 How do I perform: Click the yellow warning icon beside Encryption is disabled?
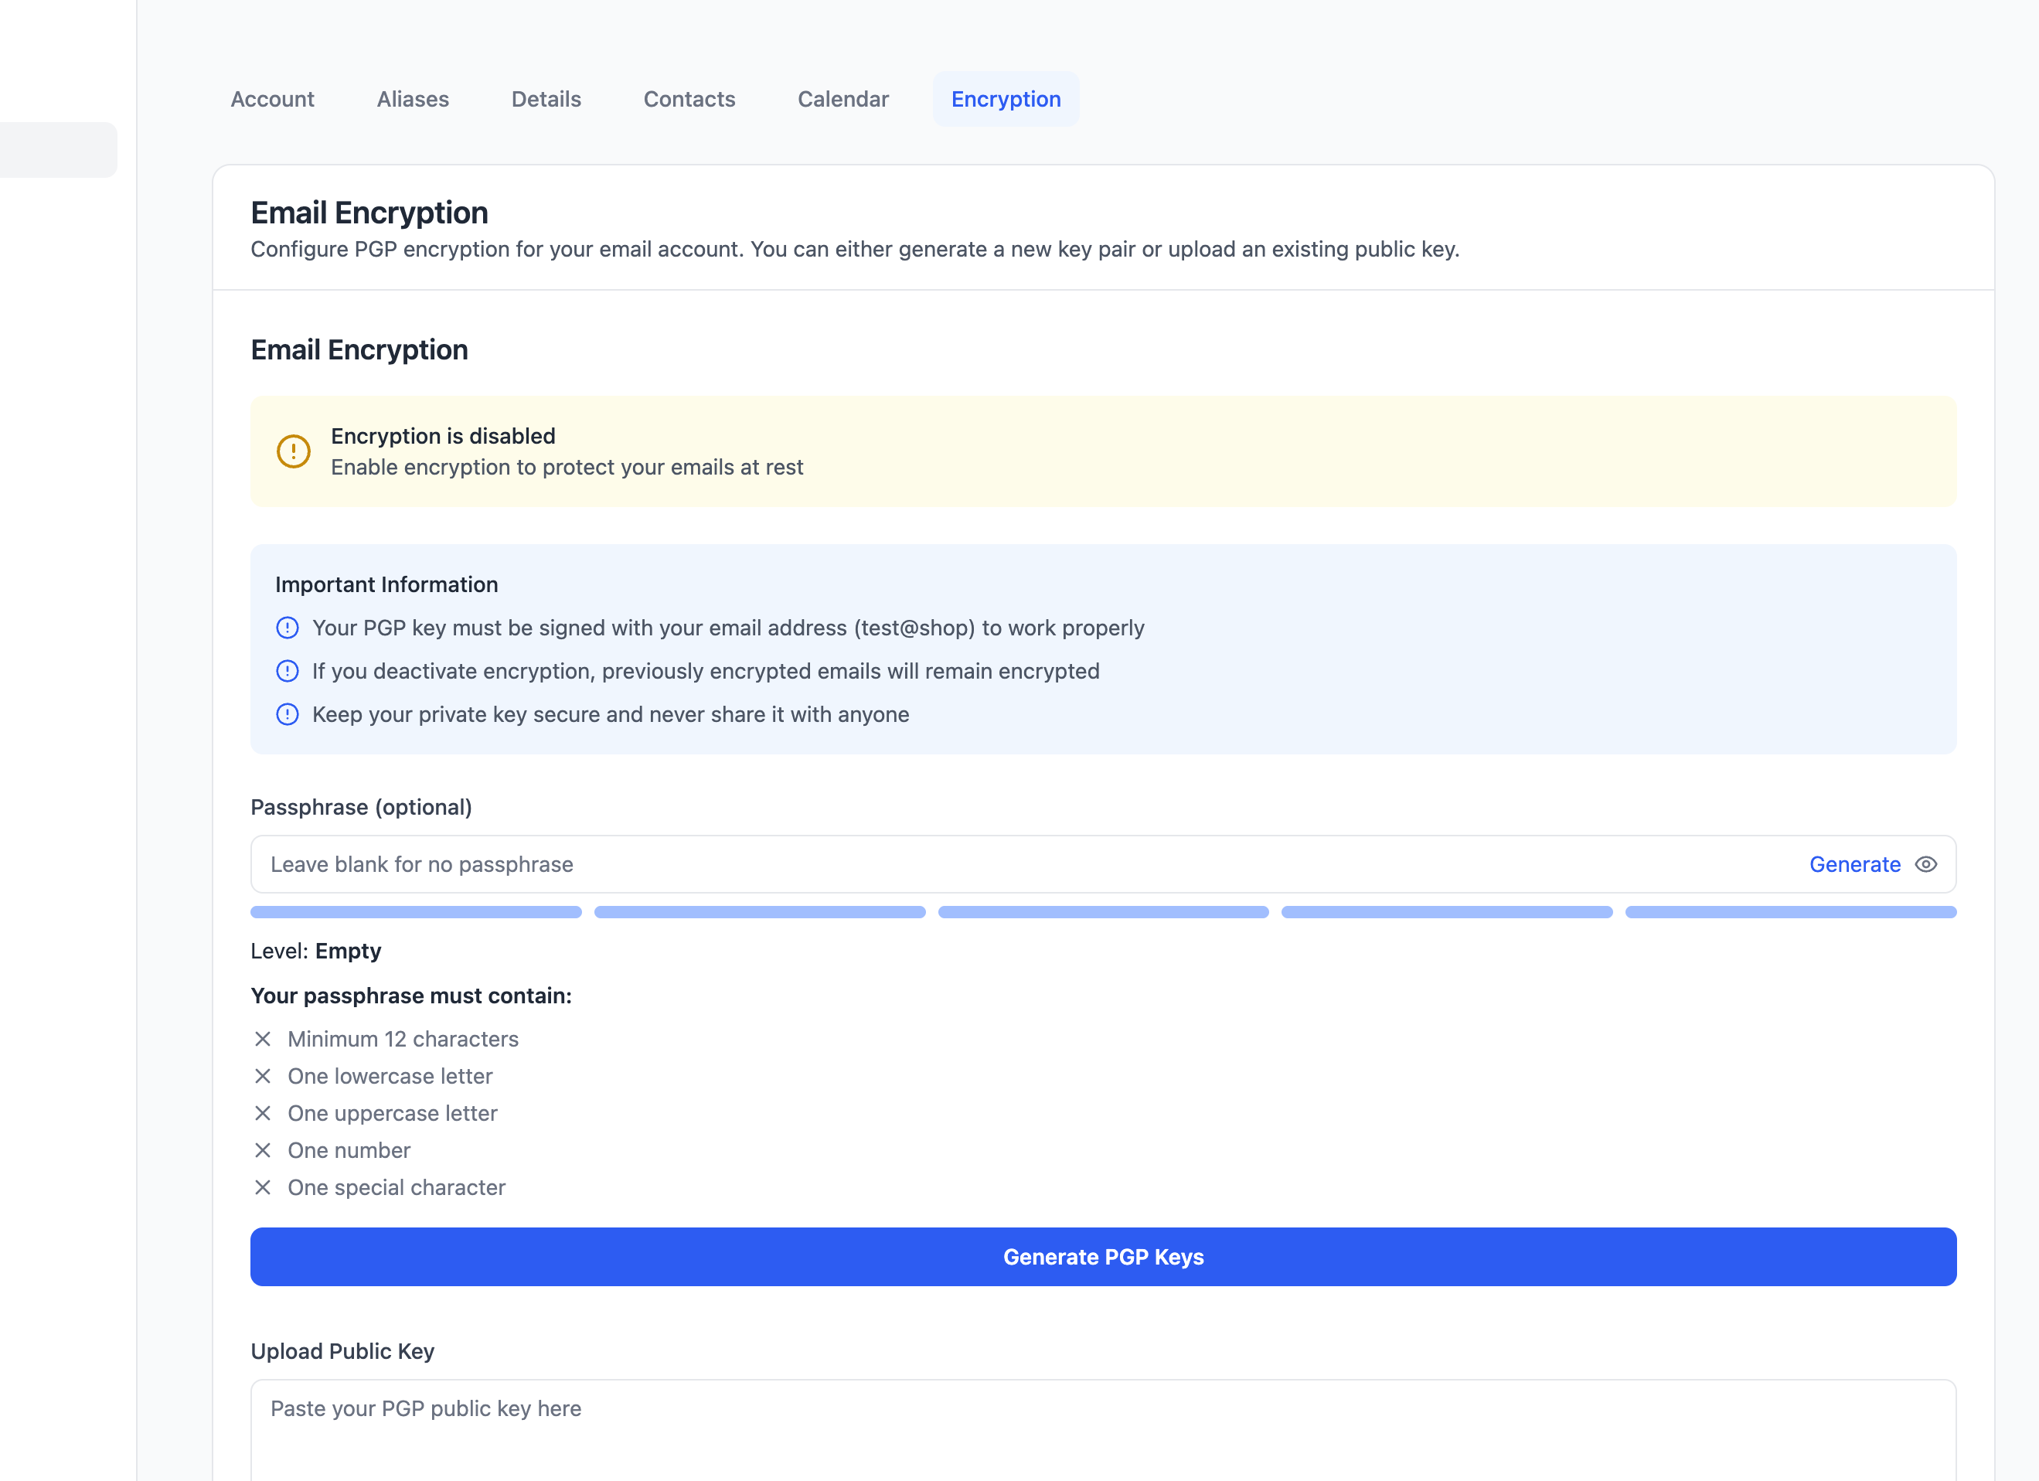pos(293,451)
